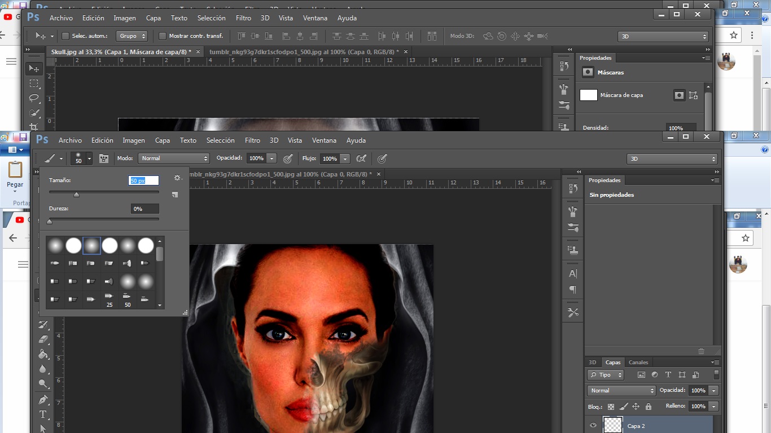Screen dimensions: 771x433
Task: Open Filtro menu in front window
Action: [252, 140]
